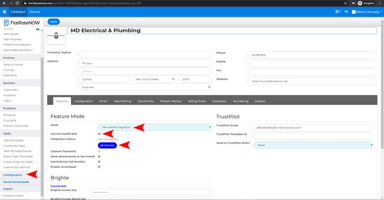Screen dimensions: 384x200
Task: Switch to the Exports tab
Action: [x=260, y=101]
